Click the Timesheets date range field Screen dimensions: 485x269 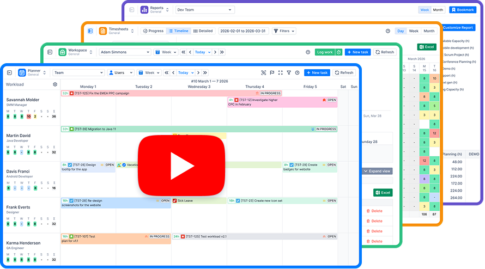(243, 31)
